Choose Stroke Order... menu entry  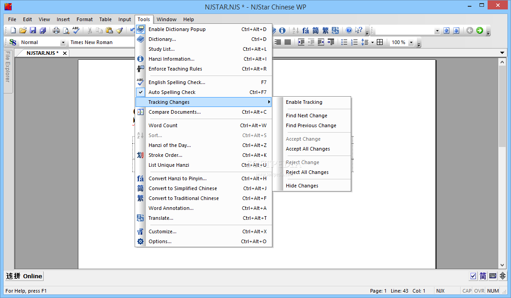tap(203, 155)
